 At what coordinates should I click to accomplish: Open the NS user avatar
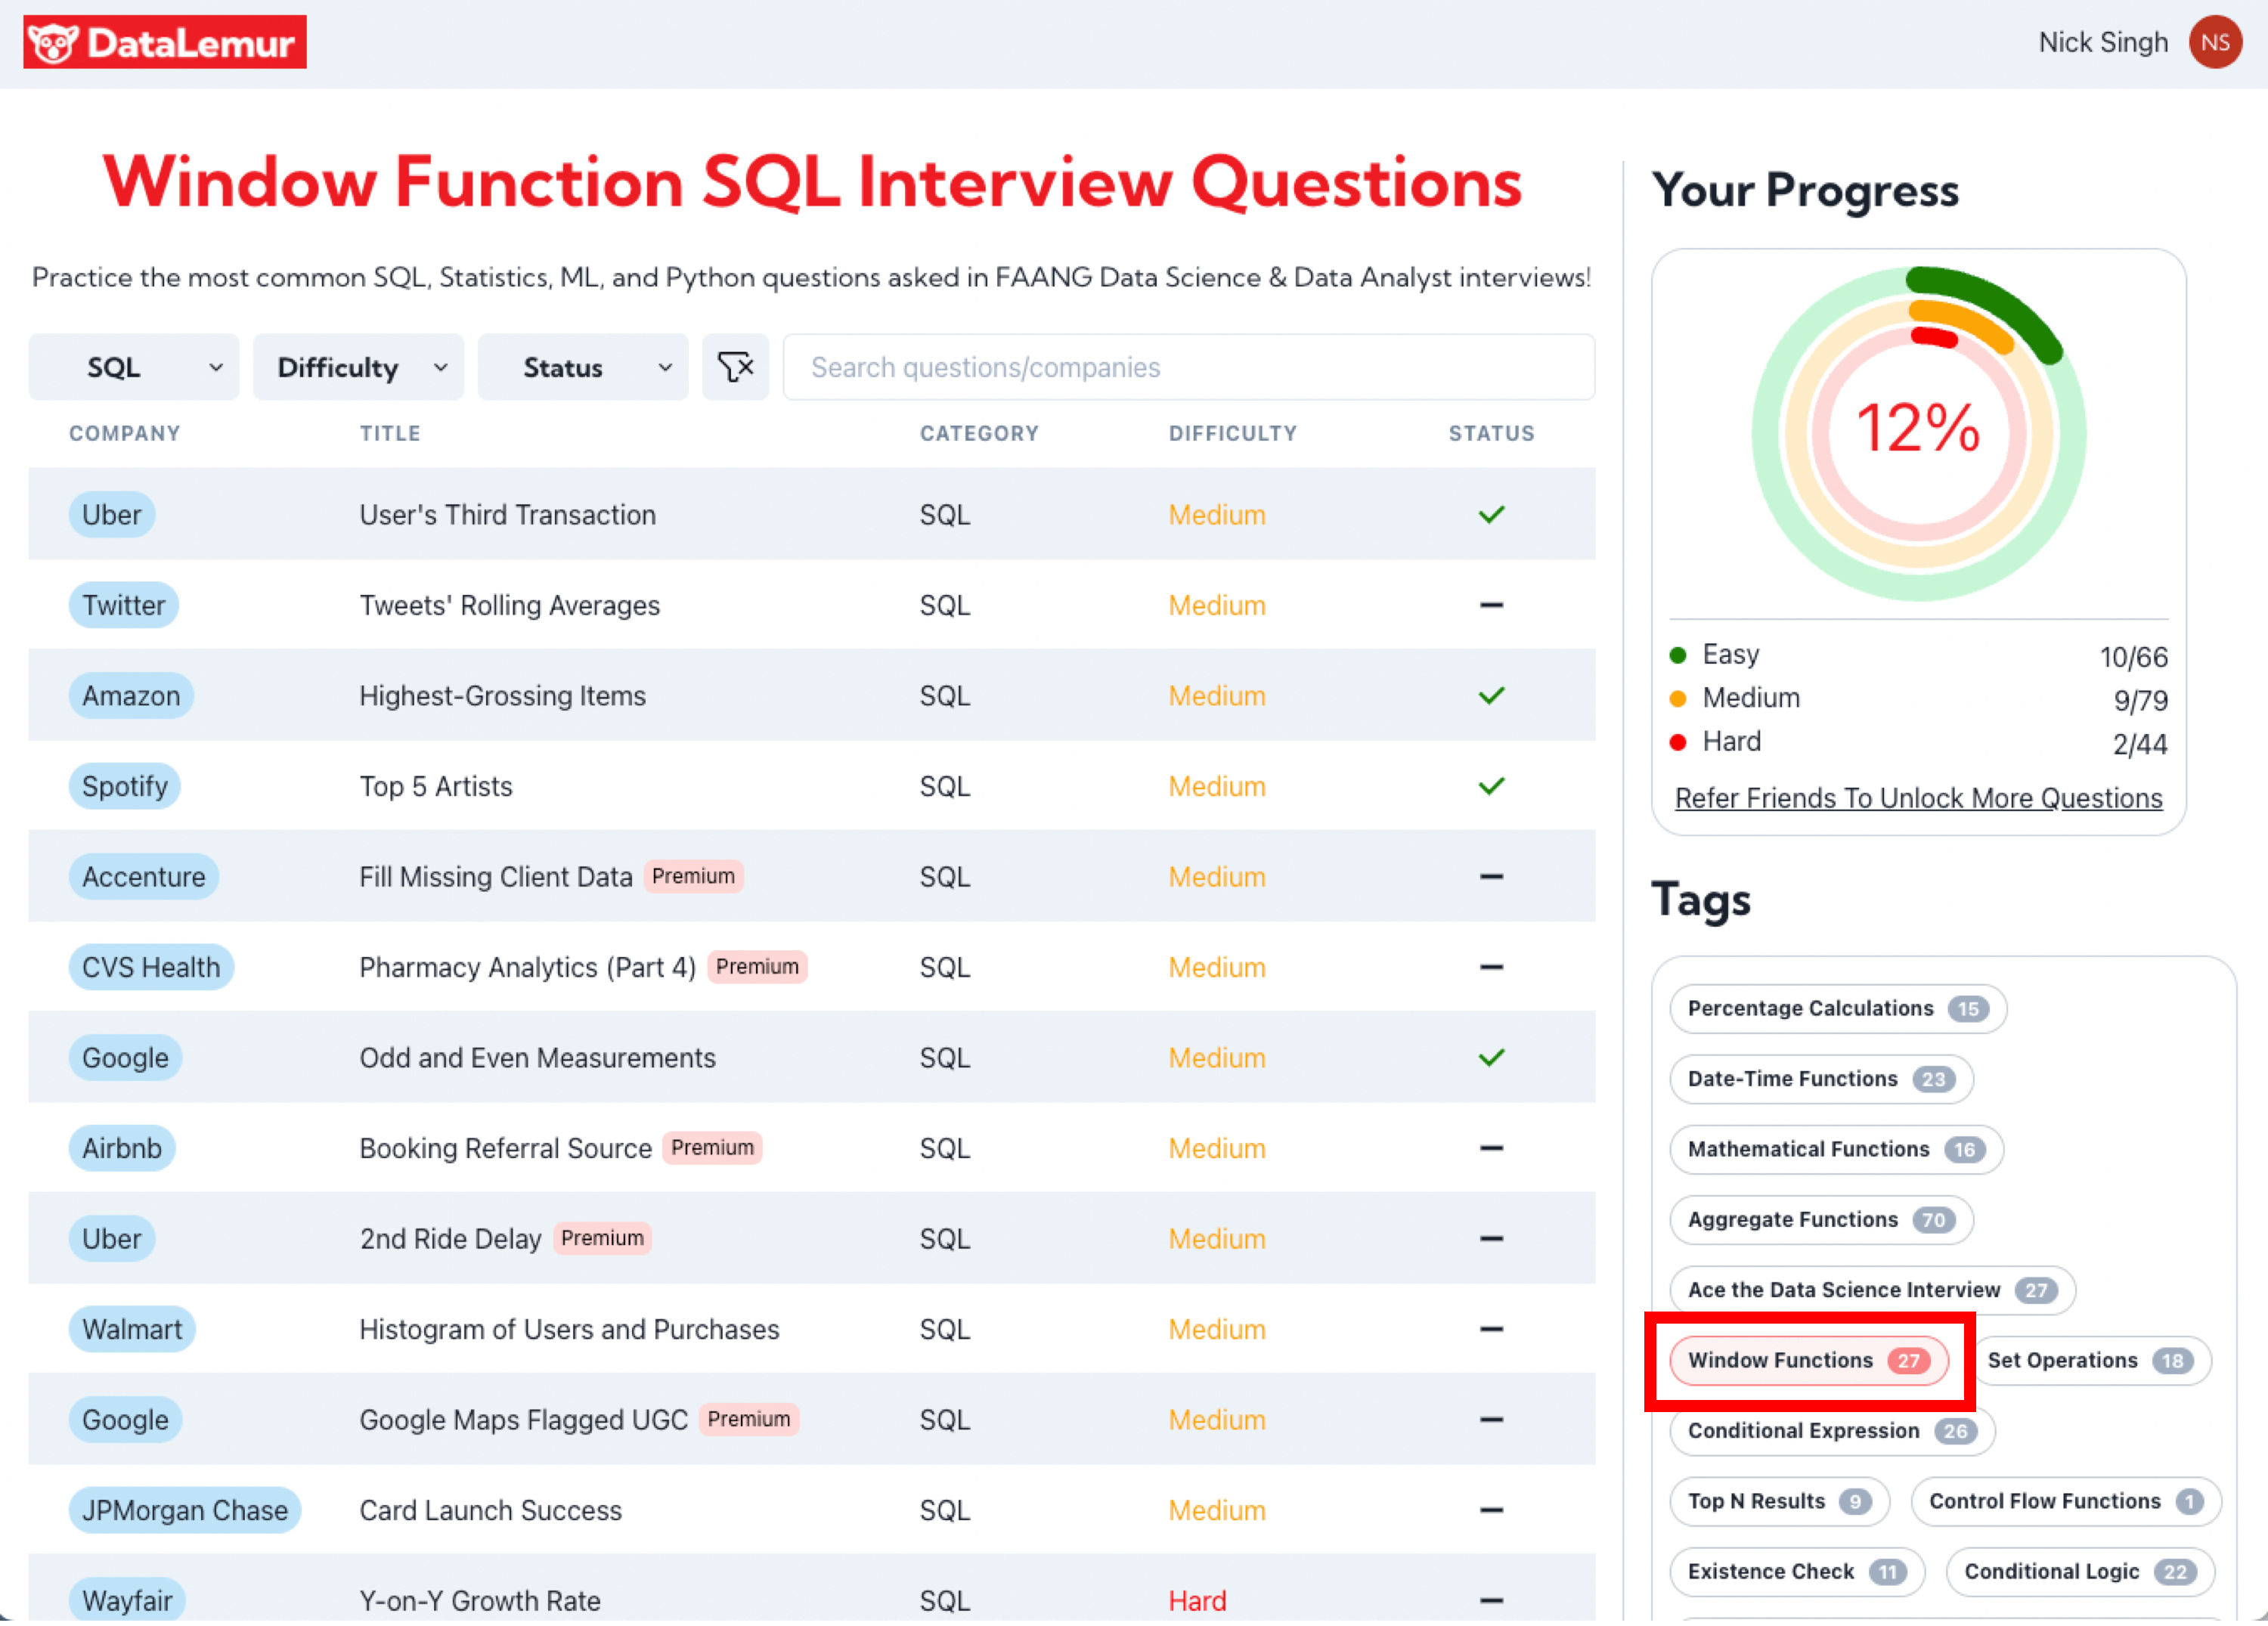(2214, 42)
